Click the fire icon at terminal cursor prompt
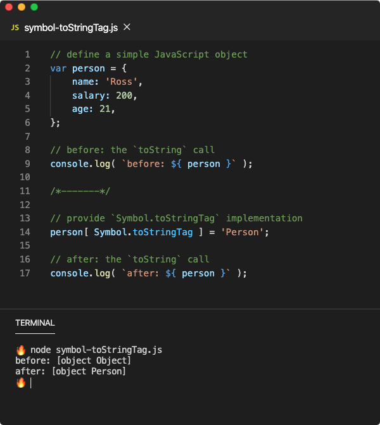The width and height of the screenshot is (380, 425). [x=21, y=383]
